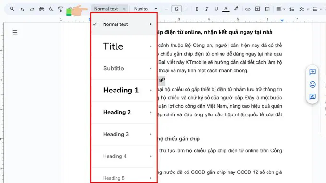Expand the Title submenu arrow
Viewport: 326px width, 183px height.
point(151,46)
